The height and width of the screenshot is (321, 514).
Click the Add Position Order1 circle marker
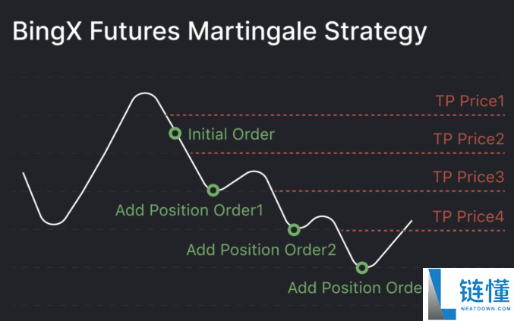coord(213,190)
